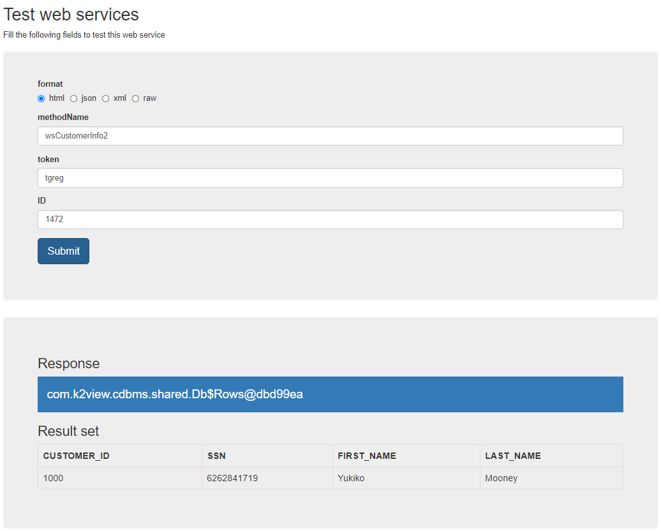
Task: Click the Response section heading
Action: [69, 364]
